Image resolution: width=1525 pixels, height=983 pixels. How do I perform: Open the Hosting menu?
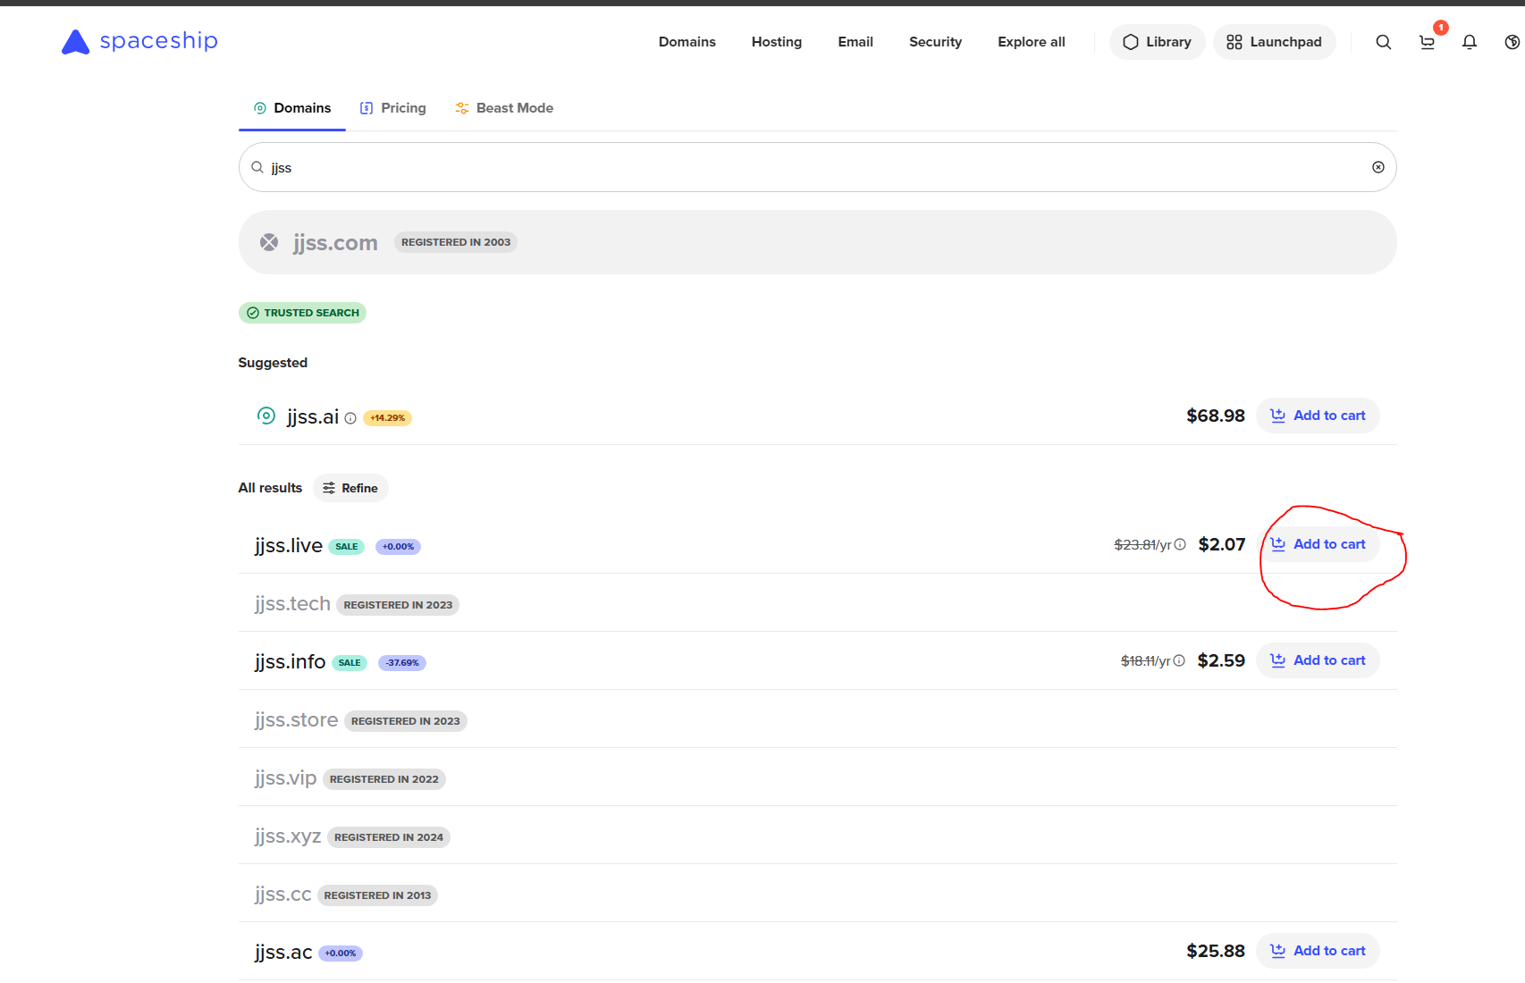pyautogui.click(x=776, y=42)
